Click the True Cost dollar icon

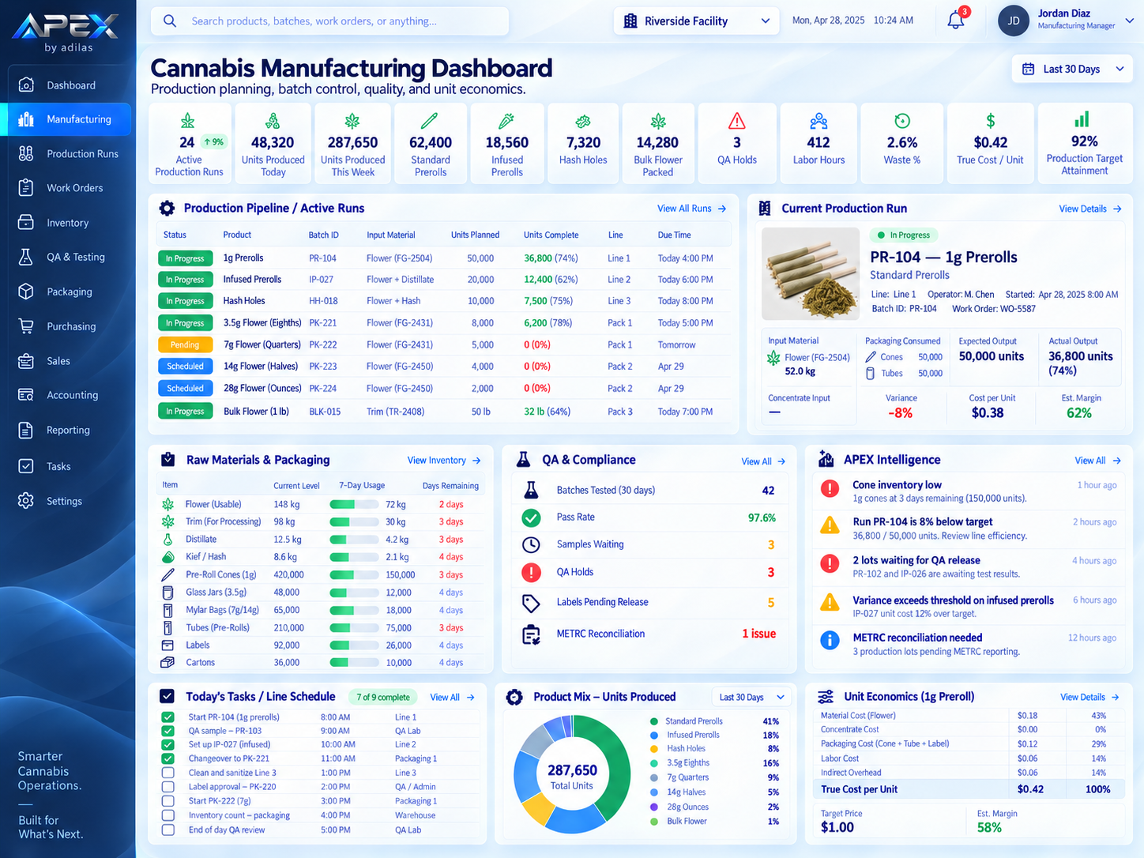pyautogui.click(x=990, y=121)
